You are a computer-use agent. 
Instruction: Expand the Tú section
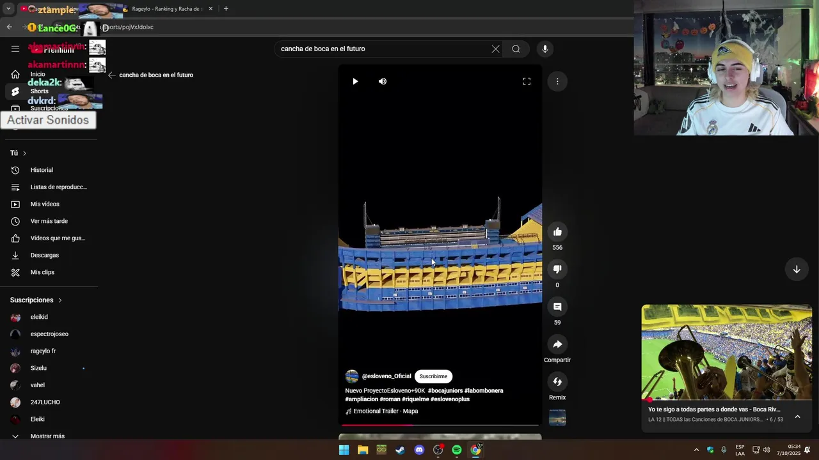tap(19, 153)
